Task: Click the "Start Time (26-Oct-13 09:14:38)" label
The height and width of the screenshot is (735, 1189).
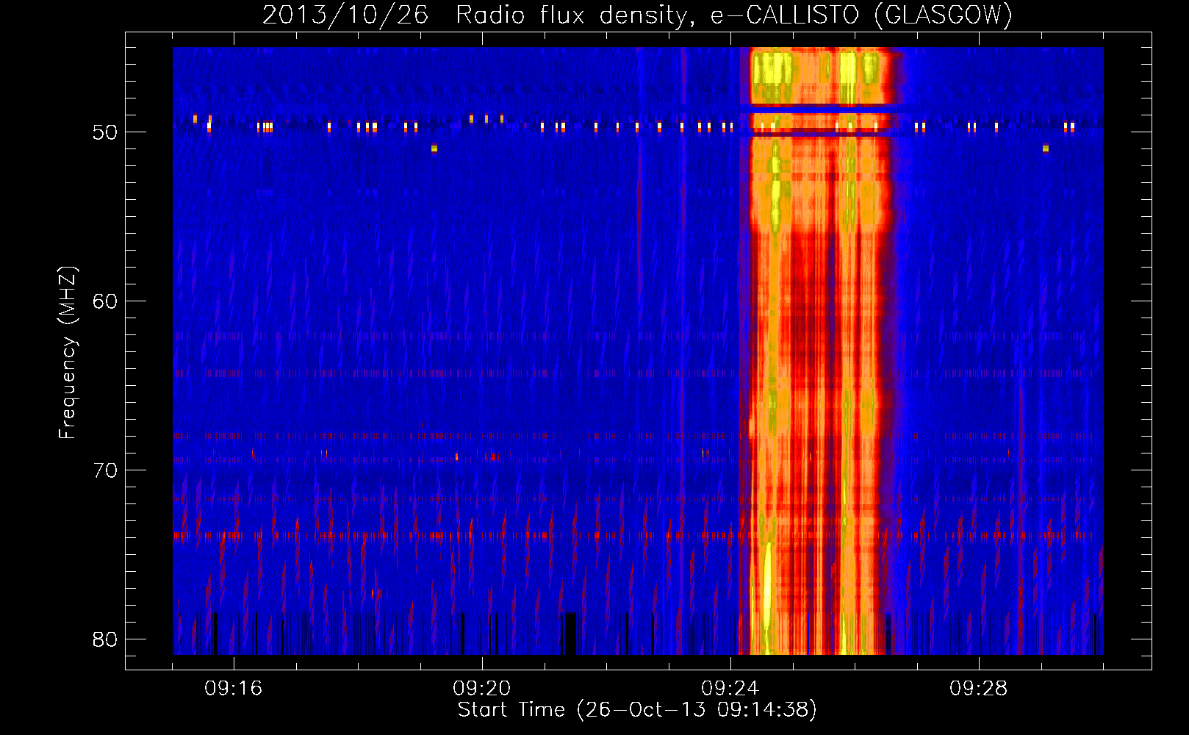Action: click(637, 710)
